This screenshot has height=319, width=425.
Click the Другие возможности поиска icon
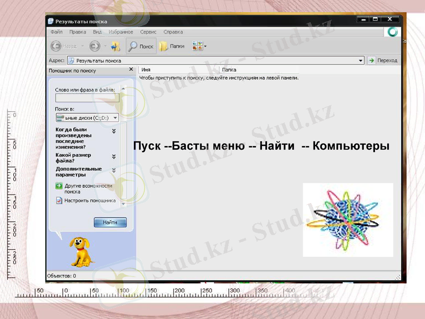58,186
